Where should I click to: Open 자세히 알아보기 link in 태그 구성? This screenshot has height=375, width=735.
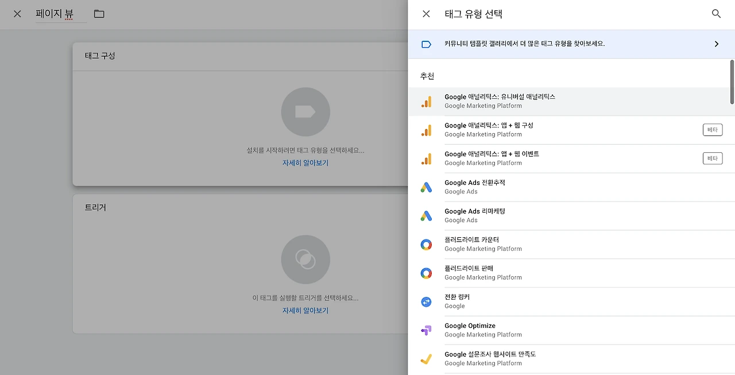pyautogui.click(x=305, y=163)
